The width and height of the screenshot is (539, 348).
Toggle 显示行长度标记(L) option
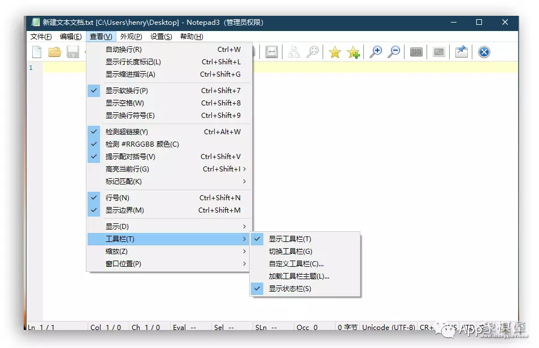point(169,62)
